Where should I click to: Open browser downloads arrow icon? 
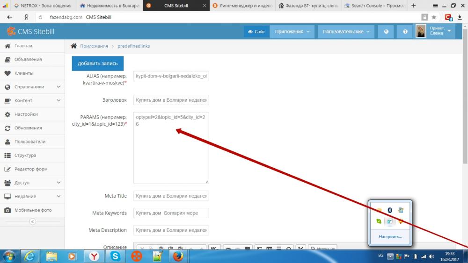coord(460,17)
